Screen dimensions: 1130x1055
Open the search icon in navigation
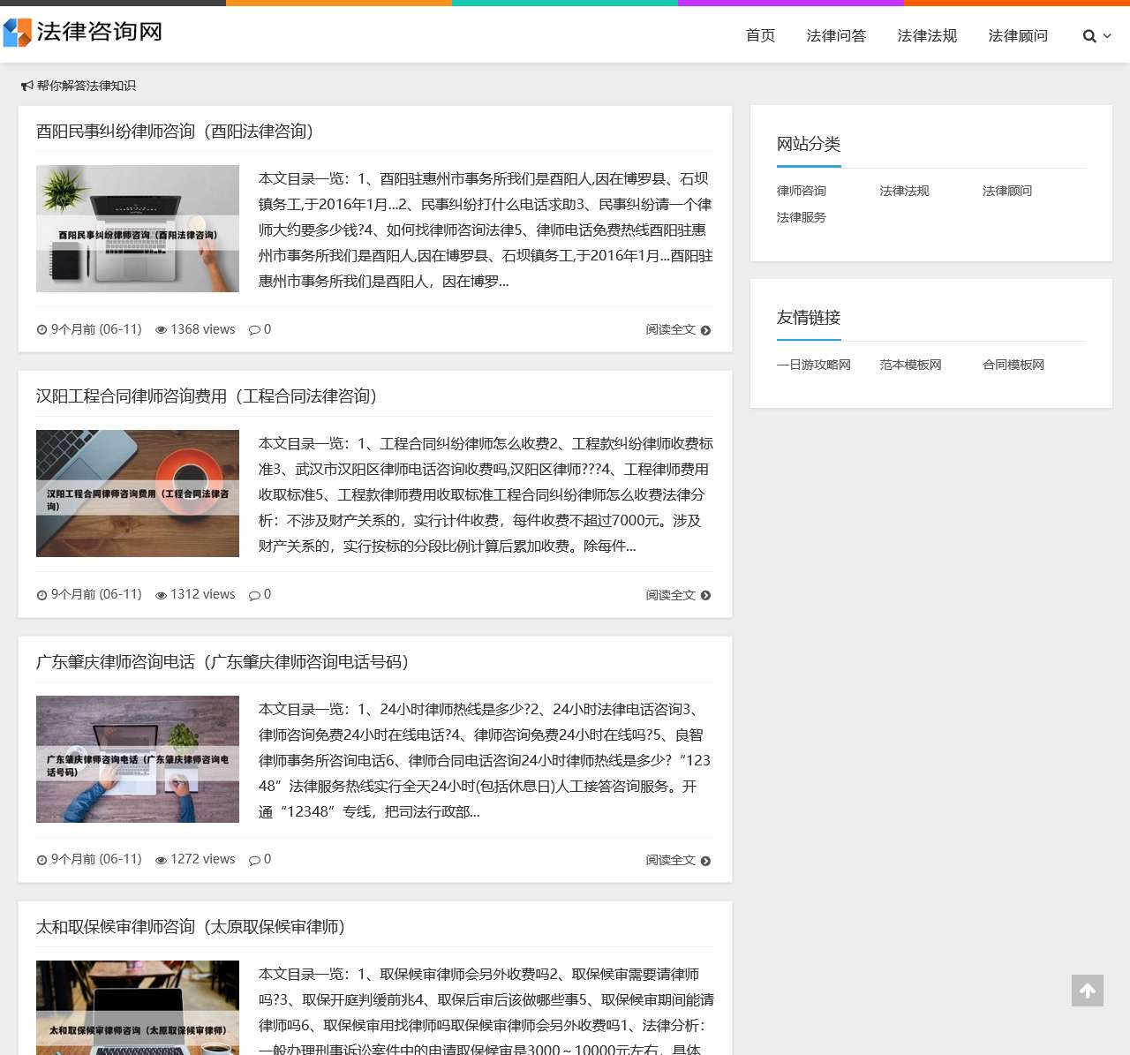point(1089,36)
